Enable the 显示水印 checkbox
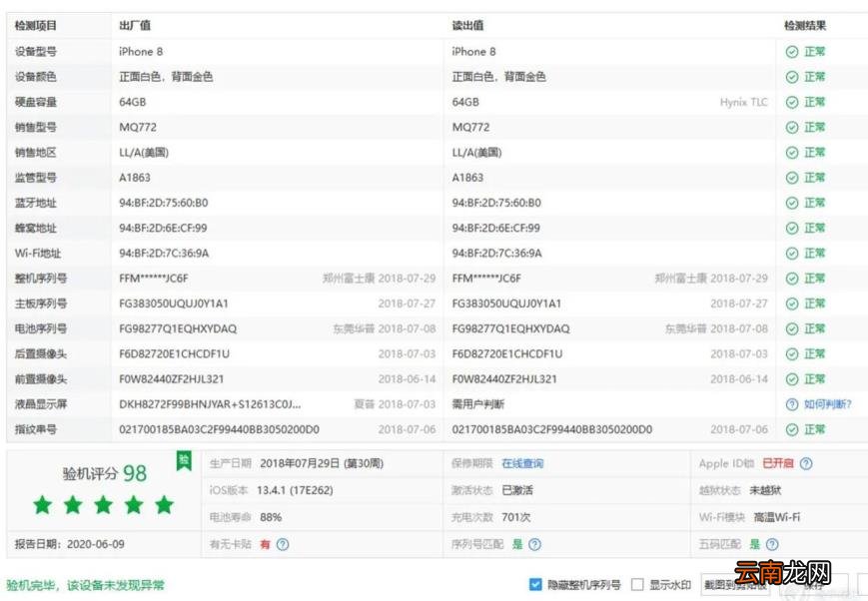868x601 pixels. (637, 584)
